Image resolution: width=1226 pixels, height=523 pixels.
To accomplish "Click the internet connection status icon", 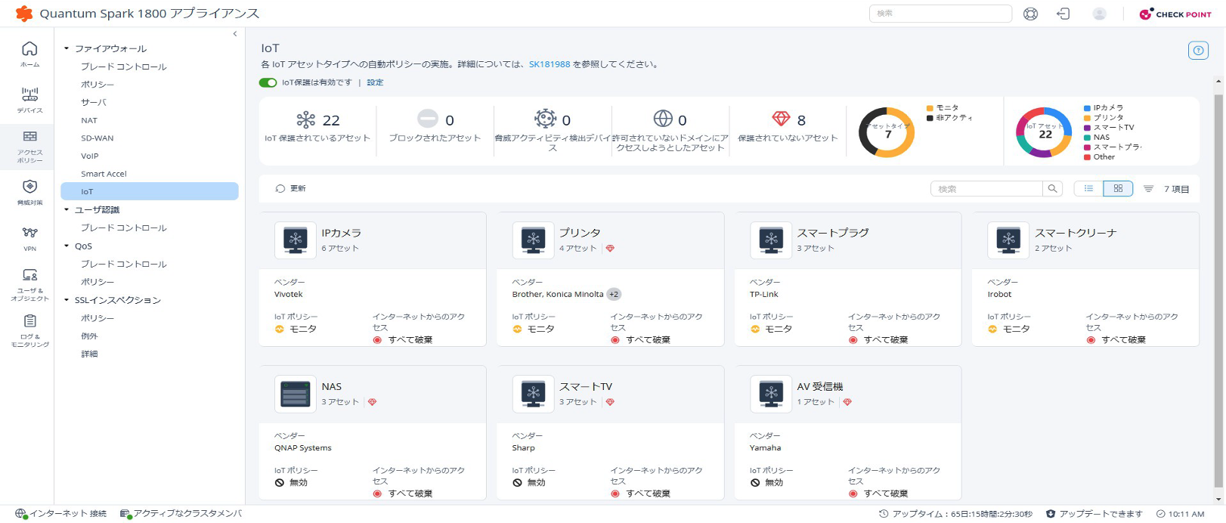I will (x=20, y=514).
